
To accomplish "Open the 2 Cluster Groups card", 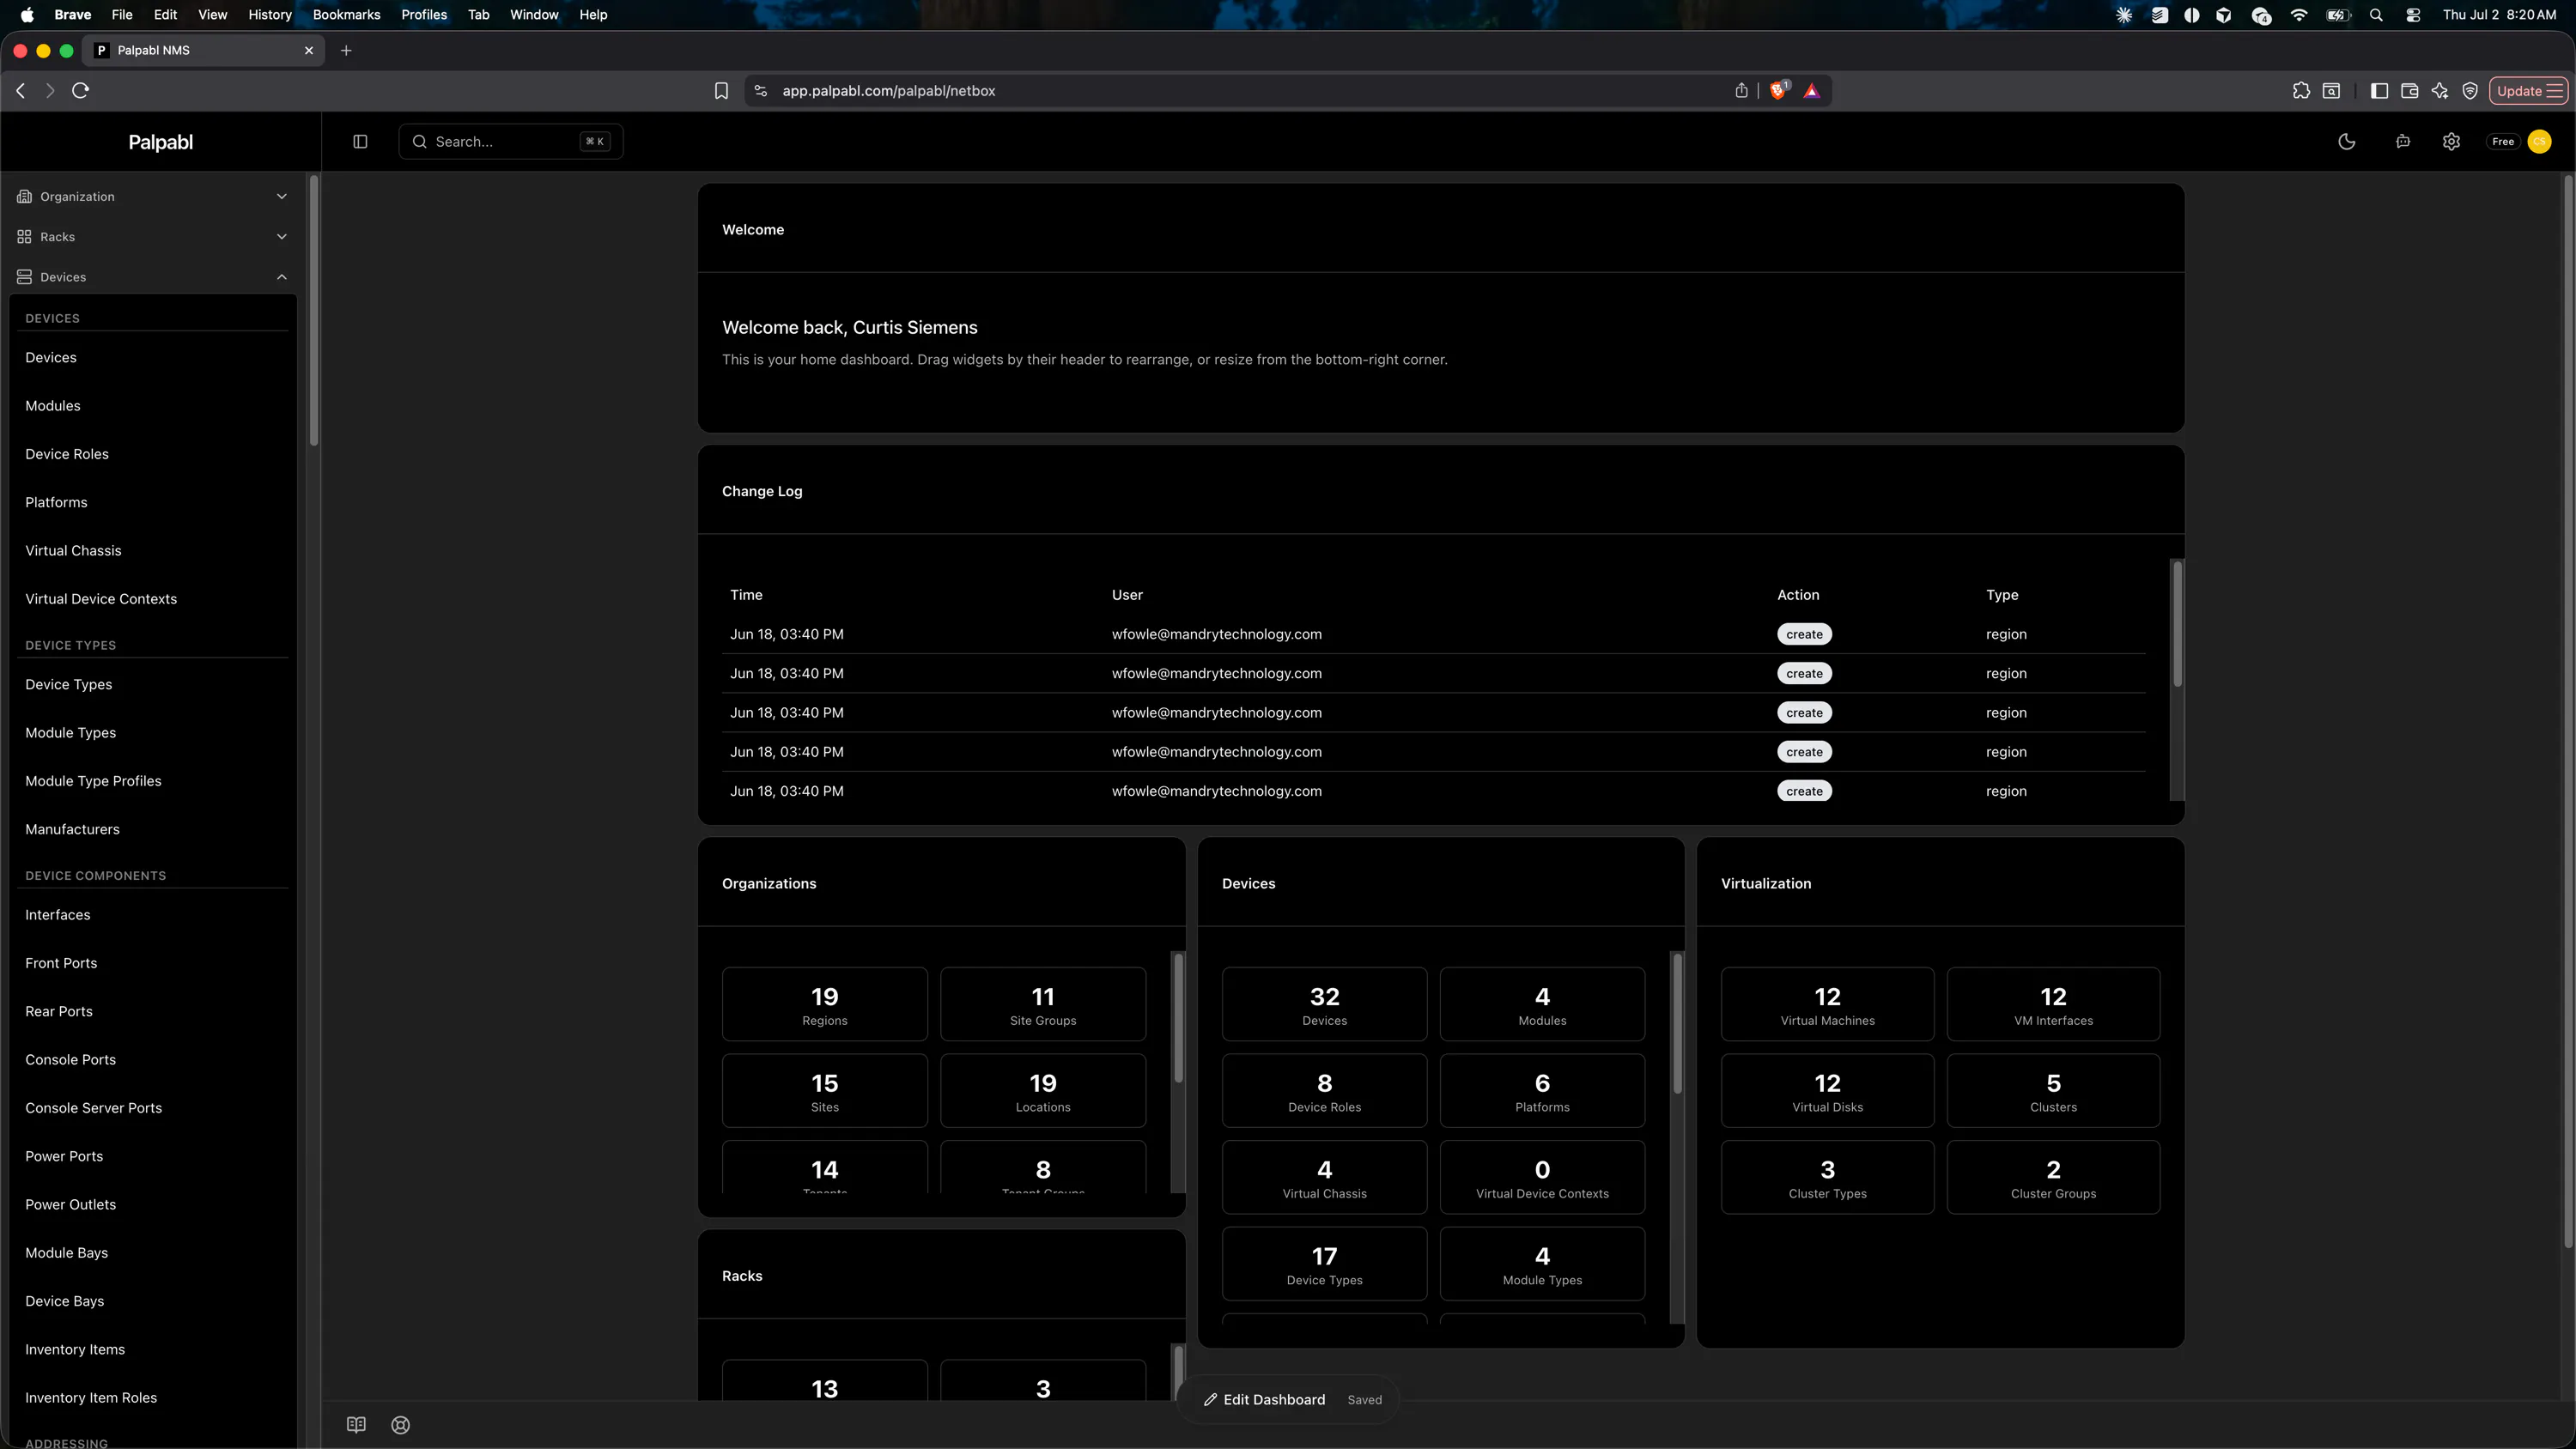I will tap(2053, 1177).
